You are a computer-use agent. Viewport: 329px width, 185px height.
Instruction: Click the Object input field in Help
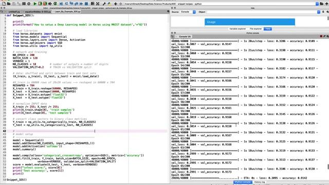(x=262, y=12)
